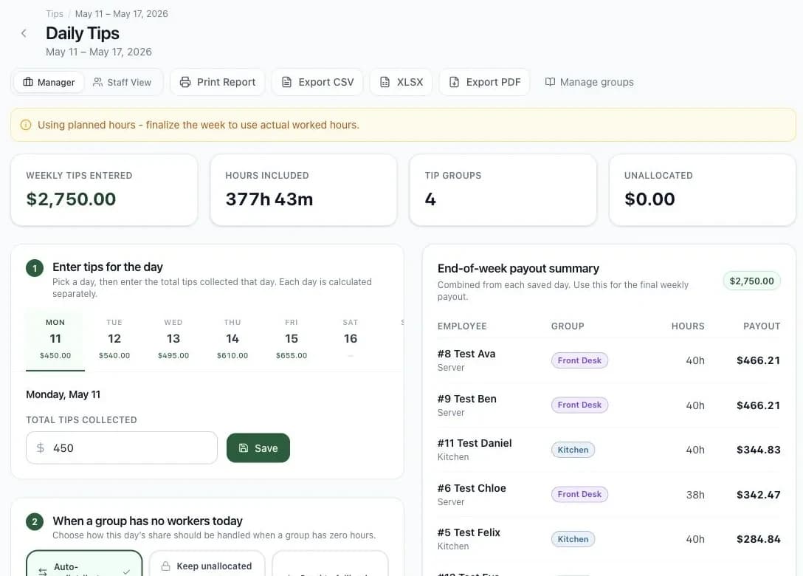Export the report as PDF
This screenshot has height=576, width=803.
(484, 82)
